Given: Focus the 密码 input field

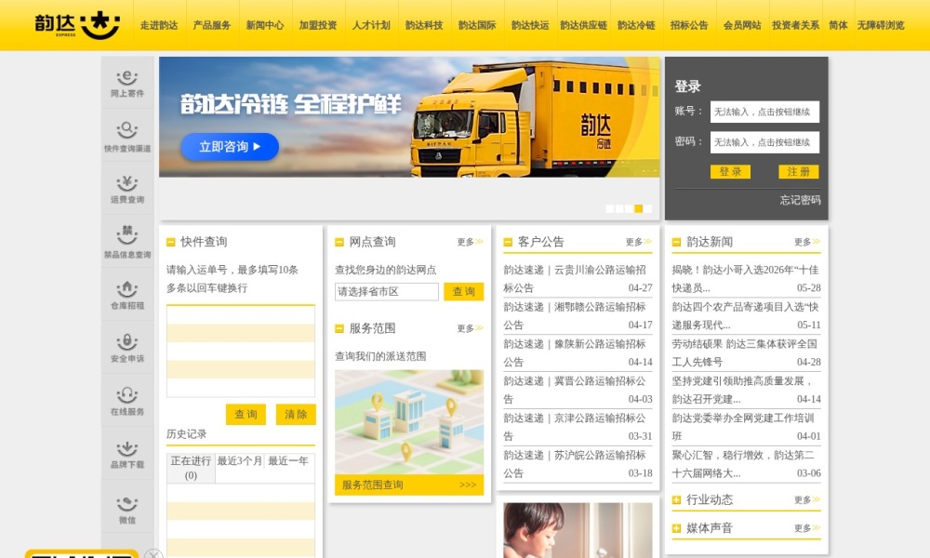Looking at the screenshot, I should tap(764, 142).
